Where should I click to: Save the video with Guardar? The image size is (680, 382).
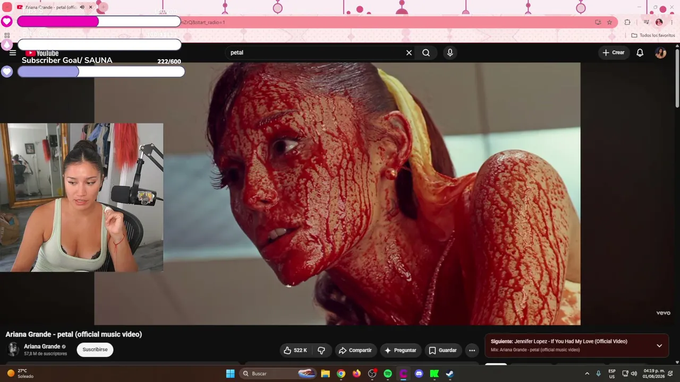tap(443, 350)
